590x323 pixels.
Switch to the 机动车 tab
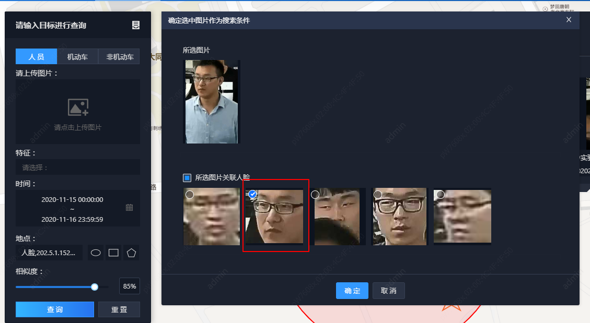click(77, 57)
